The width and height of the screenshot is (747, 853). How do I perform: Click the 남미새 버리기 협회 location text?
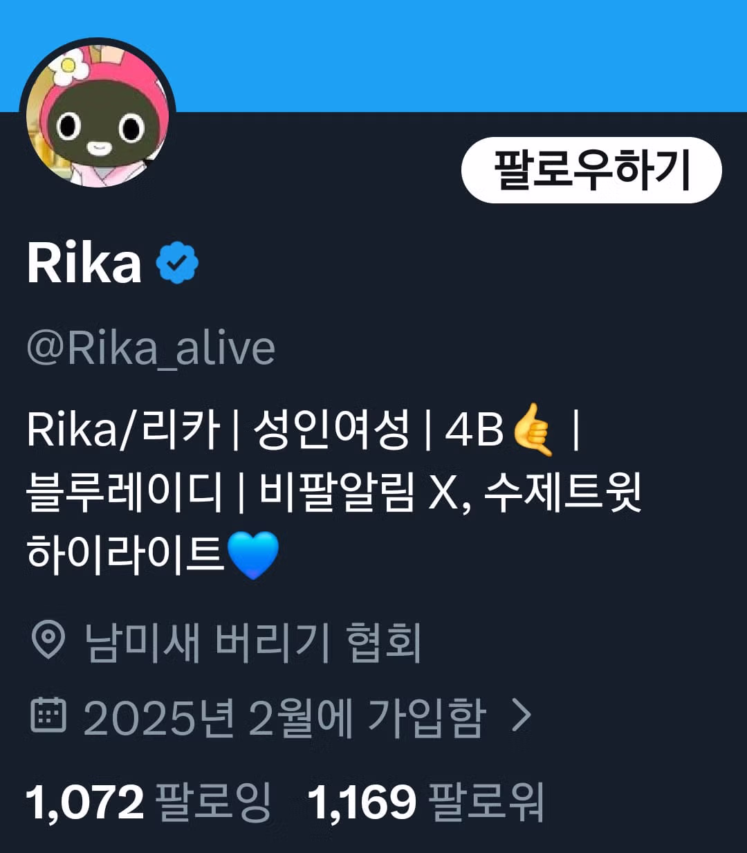252,642
